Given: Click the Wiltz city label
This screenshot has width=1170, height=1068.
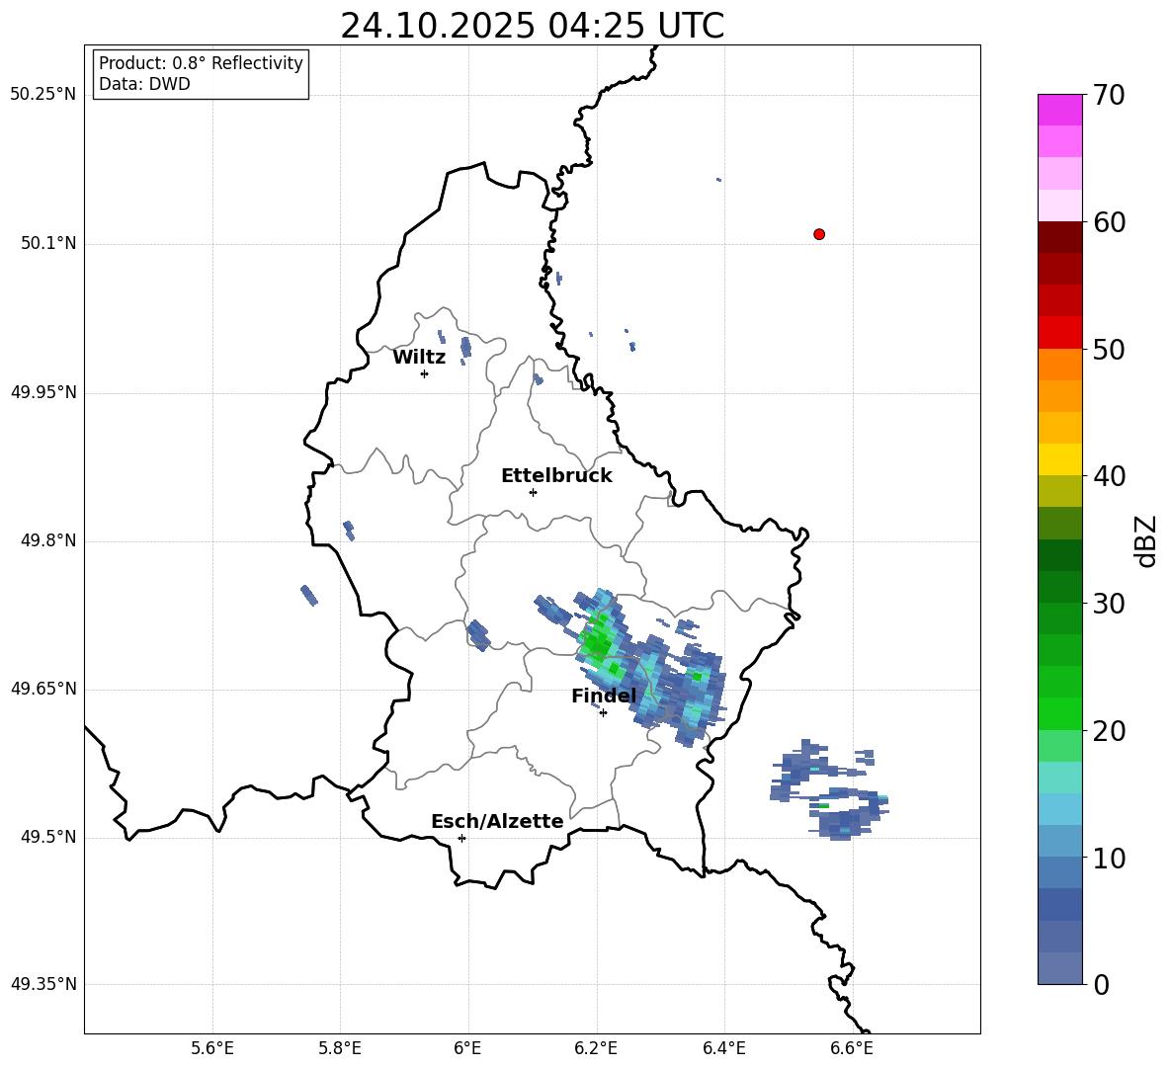Looking at the screenshot, I should click(419, 358).
